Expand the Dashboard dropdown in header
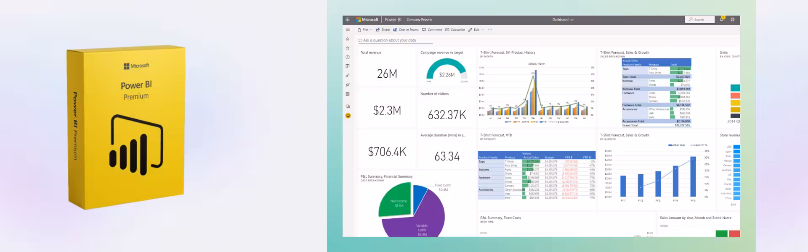This screenshot has width=808, height=252. 563,19
